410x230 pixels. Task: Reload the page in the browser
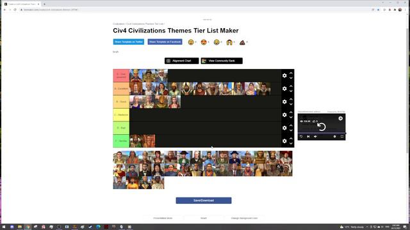coord(15,10)
